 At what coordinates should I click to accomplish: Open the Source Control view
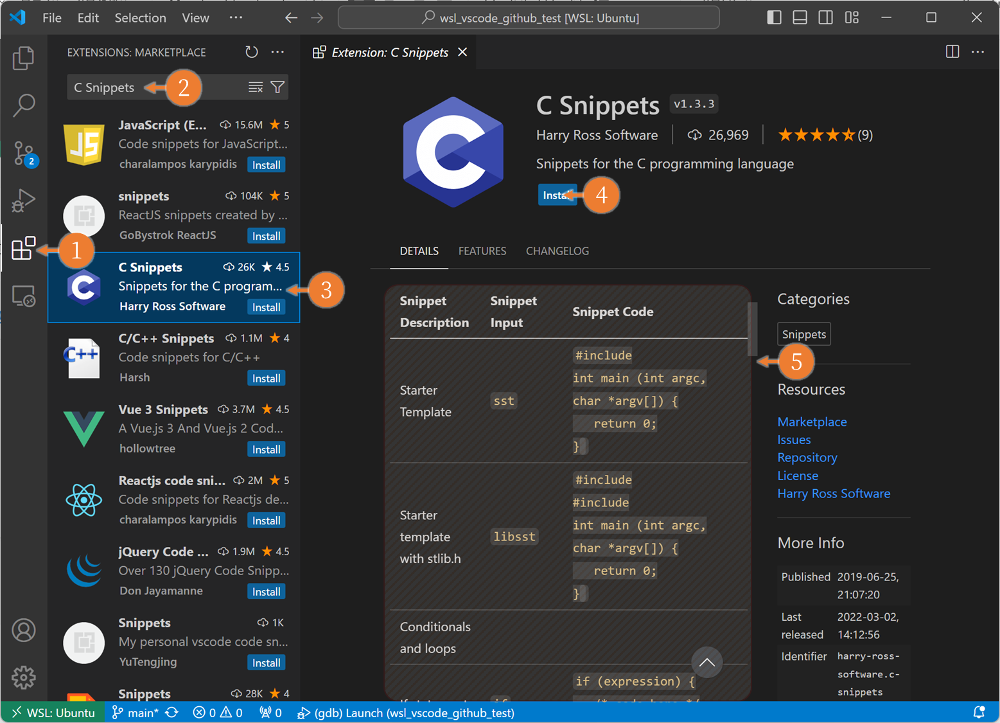pyautogui.click(x=24, y=154)
